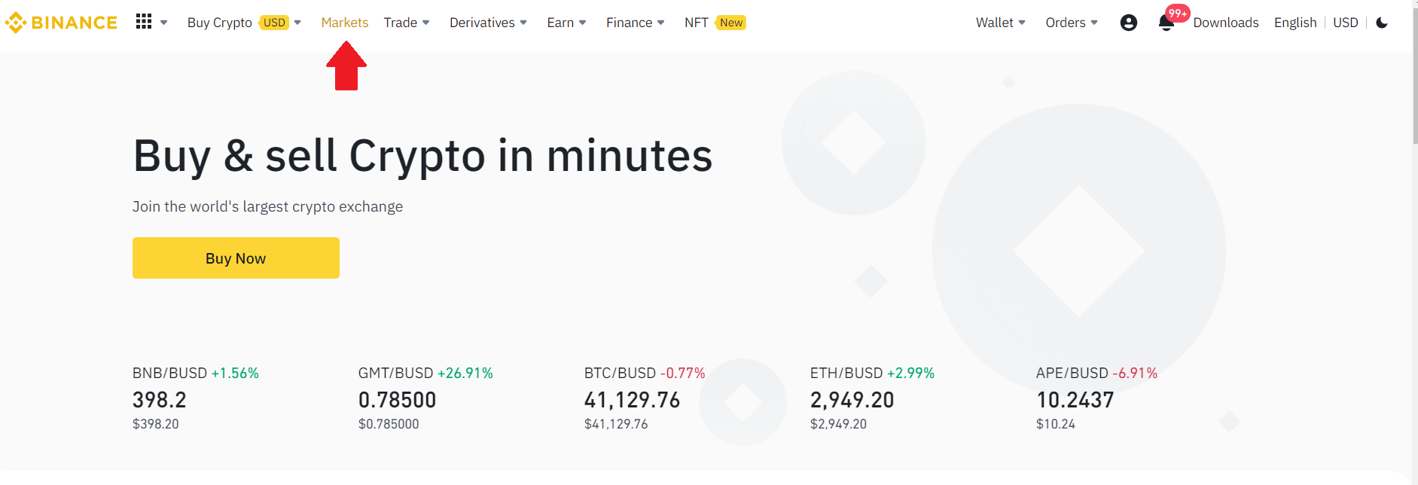Expand the Orders dropdown
This screenshot has height=485, width=1418.
click(x=1071, y=23)
